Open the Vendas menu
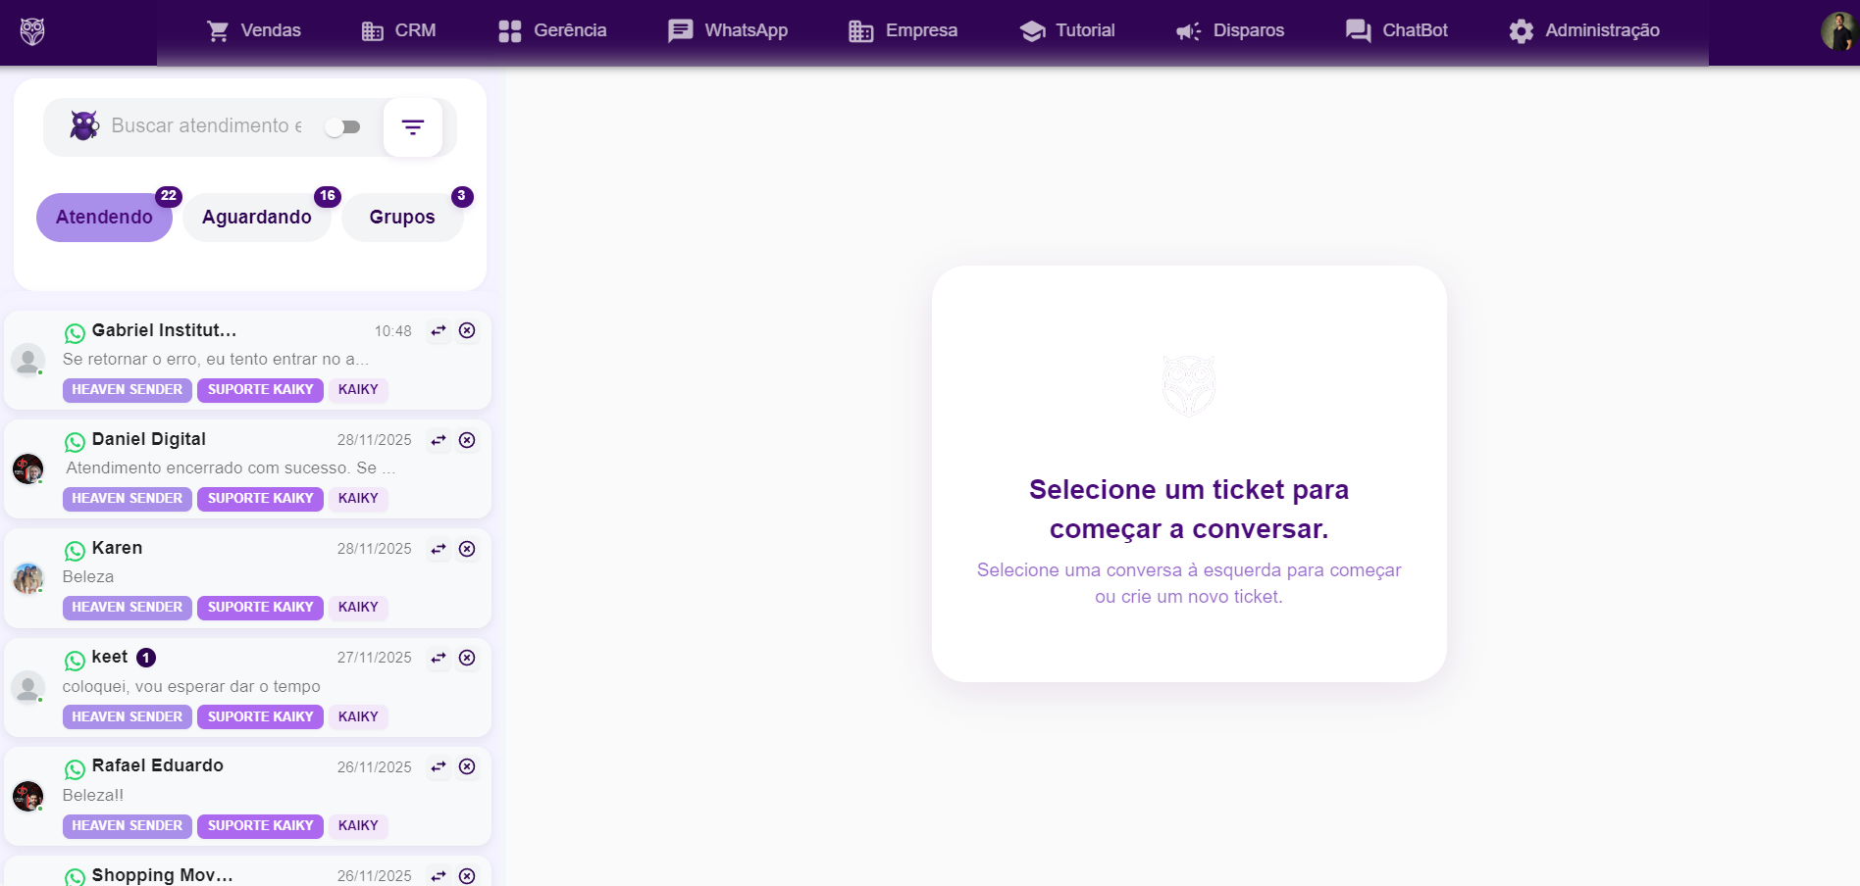The image size is (1860, 886). [x=254, y=30]
